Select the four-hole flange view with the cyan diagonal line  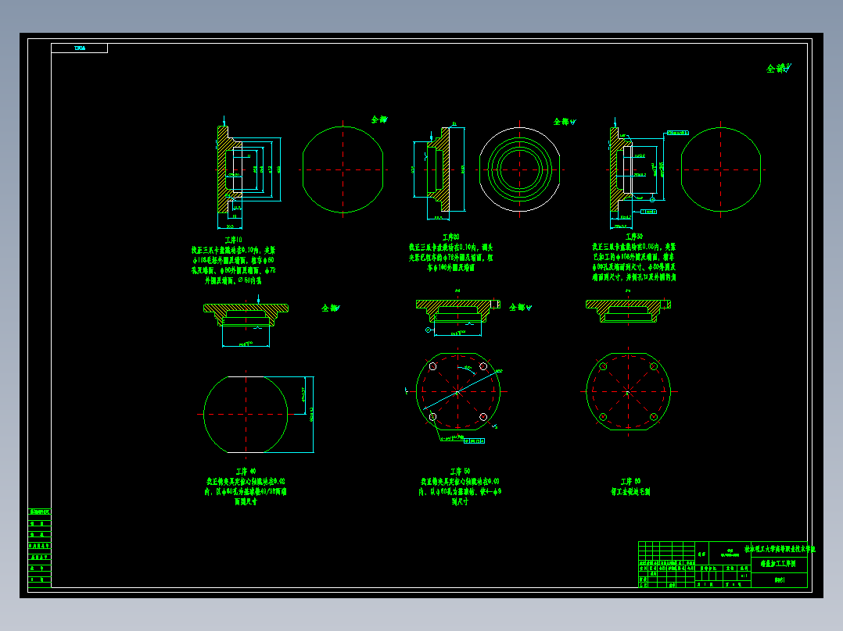[x=458, y=392]
